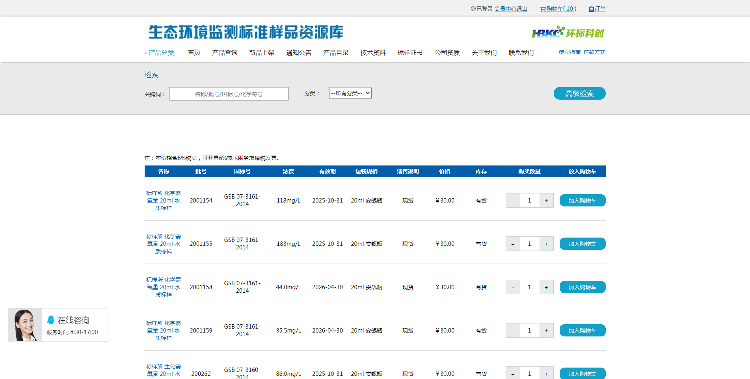This screenshot has width=750, height=379.
Task: Click the customer service avatar photo
Action: click(25, 325)
